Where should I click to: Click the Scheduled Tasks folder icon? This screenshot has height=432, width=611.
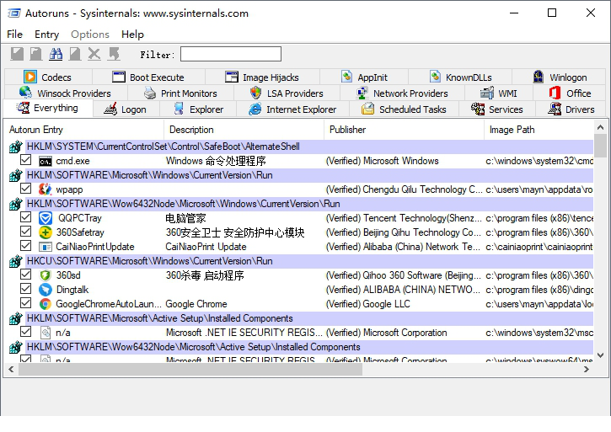[x=367, y=109]
